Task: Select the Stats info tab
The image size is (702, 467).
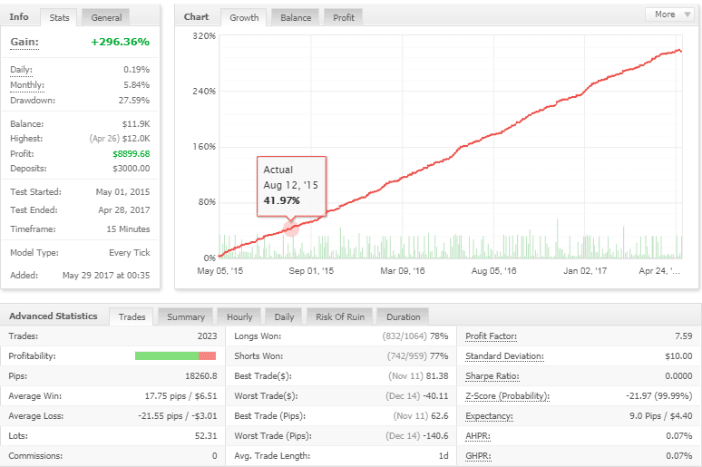Action: click(x=60, y=17)
